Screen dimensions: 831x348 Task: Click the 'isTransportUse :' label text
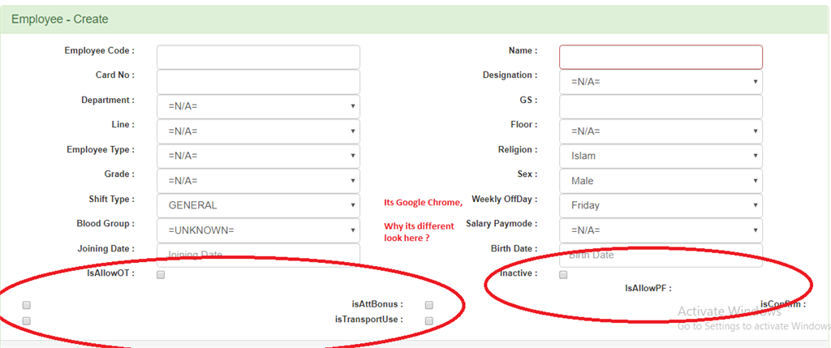369,320
